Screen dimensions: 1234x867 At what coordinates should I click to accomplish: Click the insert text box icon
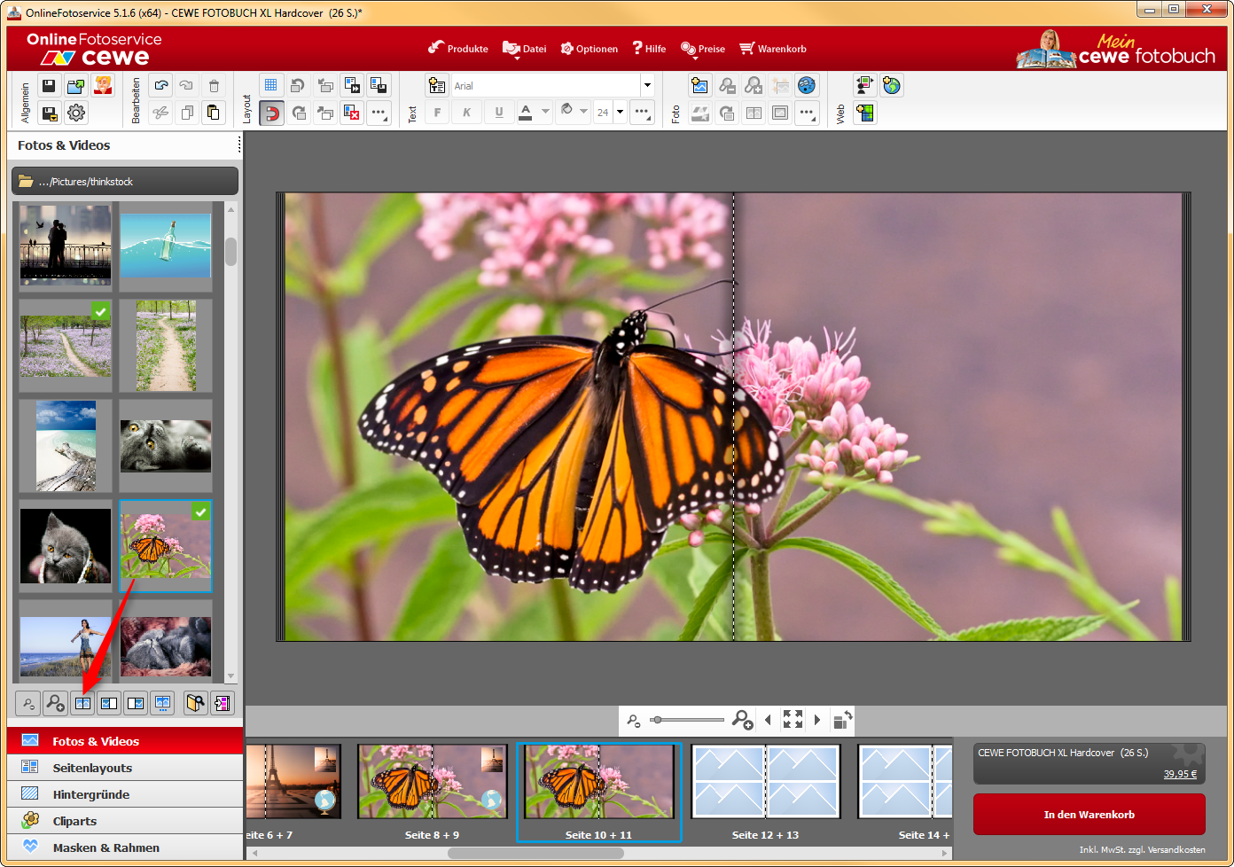[x=437, y=86]
